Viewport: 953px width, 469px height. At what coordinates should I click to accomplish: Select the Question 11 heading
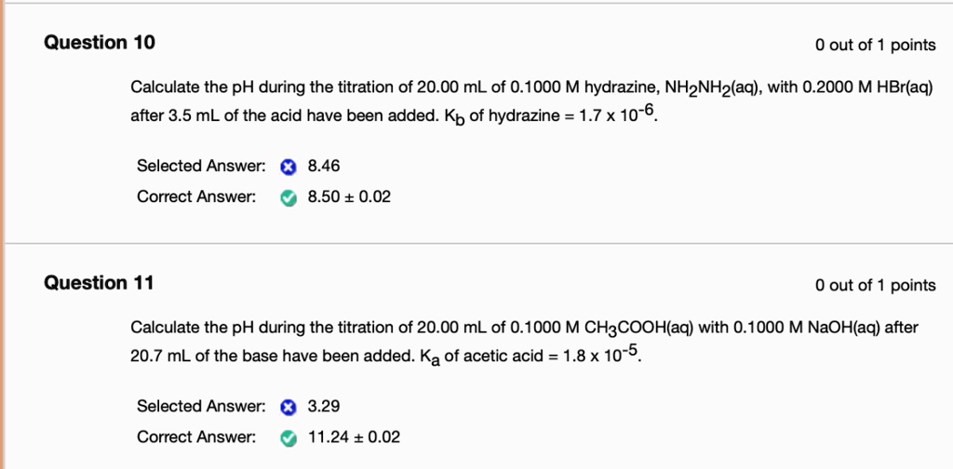pyautogui.click(x=99, y=283)
